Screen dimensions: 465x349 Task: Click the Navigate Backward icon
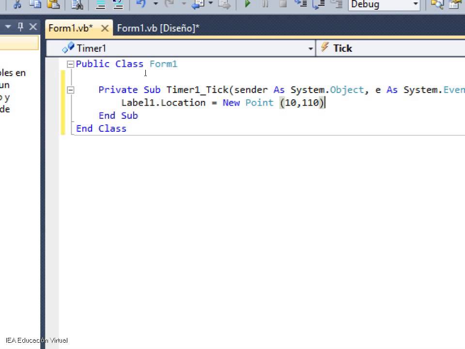[x=198, y=4]
